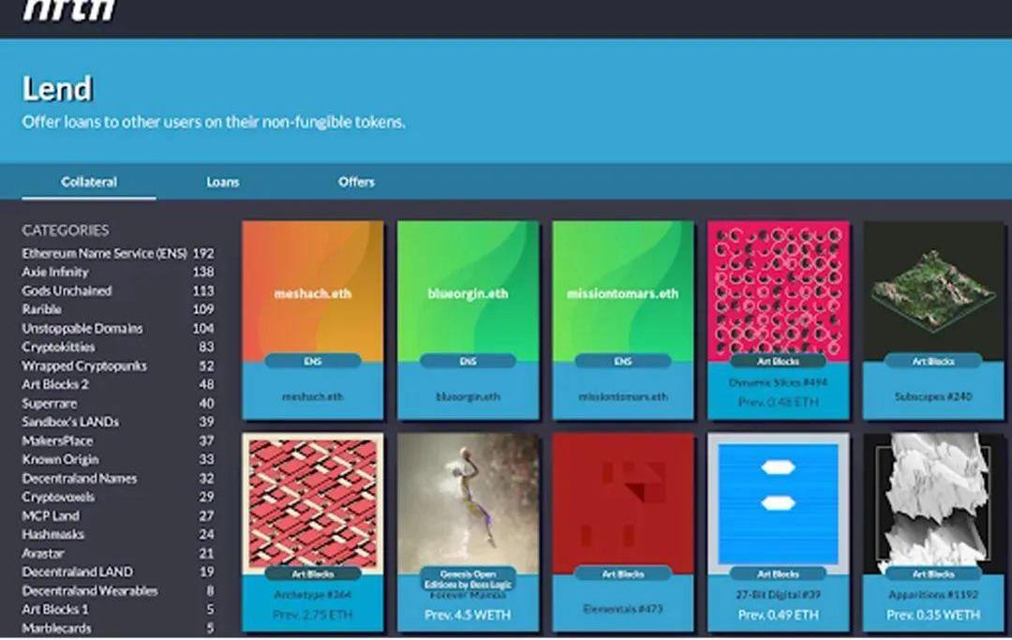Click the Art Blocks badge on Subscapes card
This screenshot has height=640, width=1012.
[933, 361]
